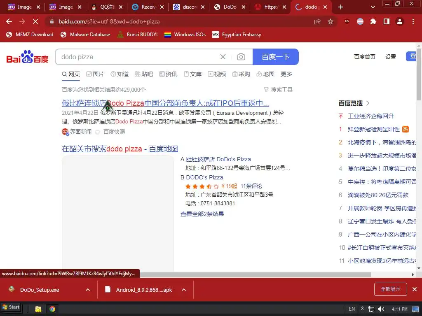Open the Windows Start menu

(x=11, y=307)
